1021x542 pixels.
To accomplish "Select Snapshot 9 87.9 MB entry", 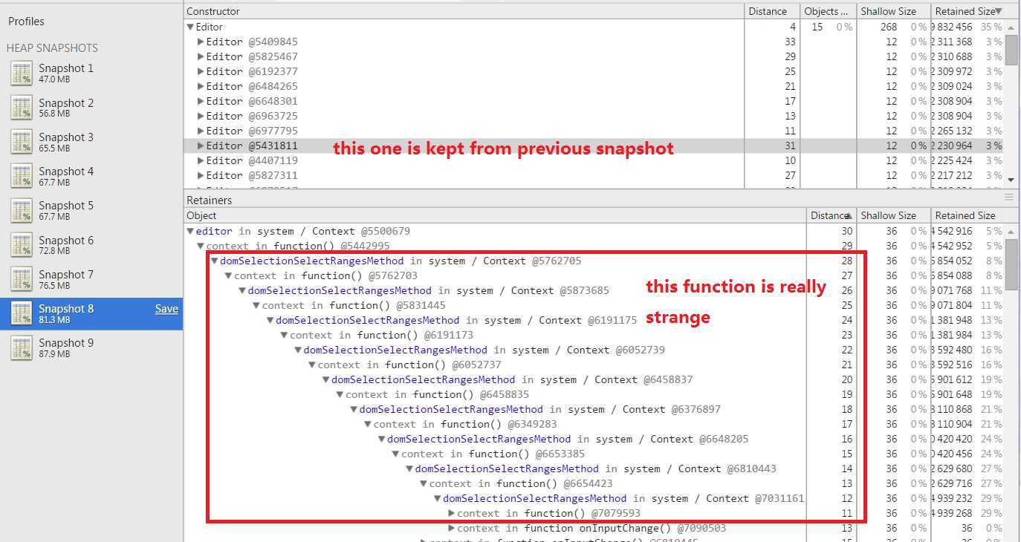I will click(91, 347).
